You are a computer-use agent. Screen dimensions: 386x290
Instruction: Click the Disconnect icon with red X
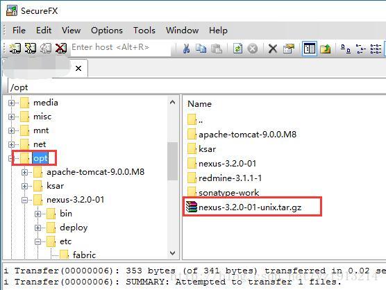[61, 48]
